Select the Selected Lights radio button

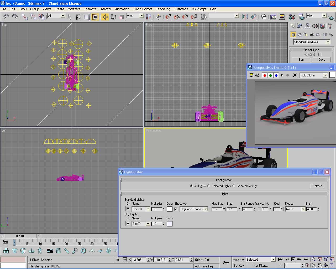tap(209, 186)
